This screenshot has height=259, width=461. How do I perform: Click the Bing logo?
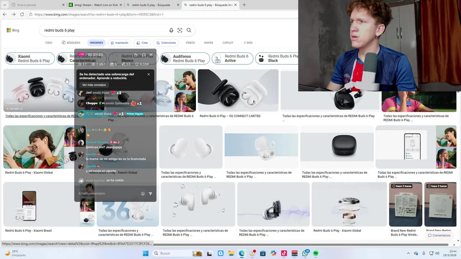pyautogui.click(x=13, y=30)
